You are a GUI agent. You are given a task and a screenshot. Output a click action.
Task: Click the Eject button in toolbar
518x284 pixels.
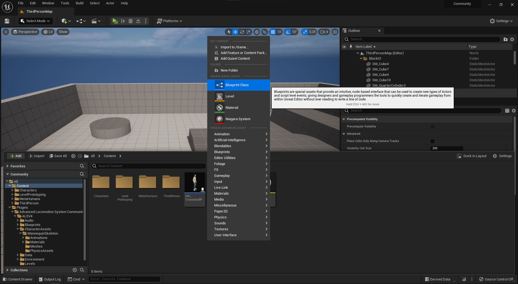(x=138, y=21)
